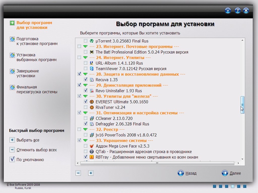Viewport: 258px width, 193px height.
Task: Click the minus icon next to Отменить выбор всех
Action: (12, 150)
